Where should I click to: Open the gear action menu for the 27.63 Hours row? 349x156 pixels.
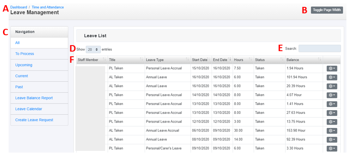tap(332, 113)
